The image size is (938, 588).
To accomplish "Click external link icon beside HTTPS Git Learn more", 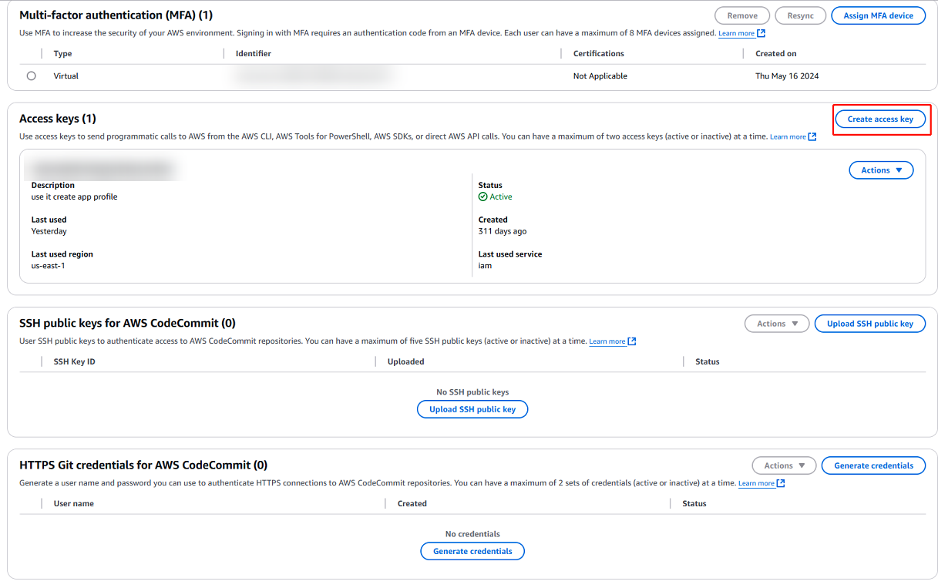I will (x=781, y=483).
